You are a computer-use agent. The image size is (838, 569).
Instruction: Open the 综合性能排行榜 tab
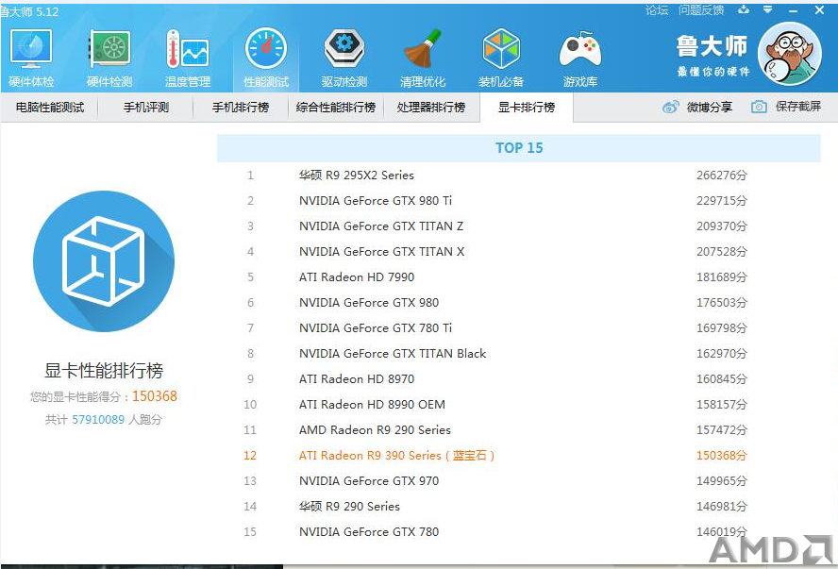click(336, 108)
